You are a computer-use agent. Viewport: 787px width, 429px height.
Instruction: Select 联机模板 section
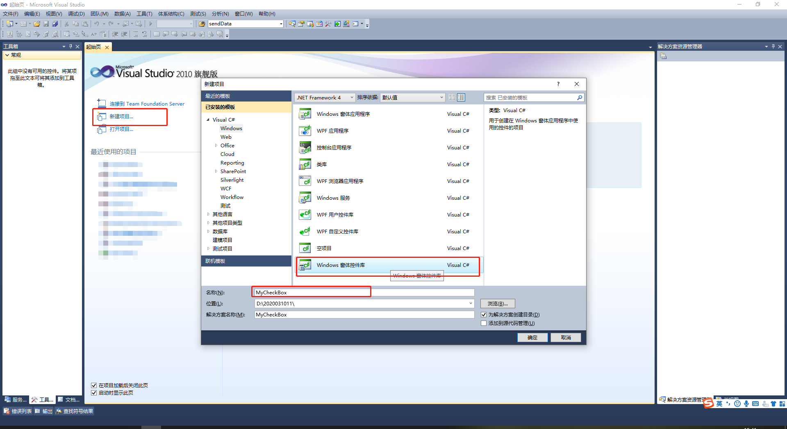click(246, 261)
